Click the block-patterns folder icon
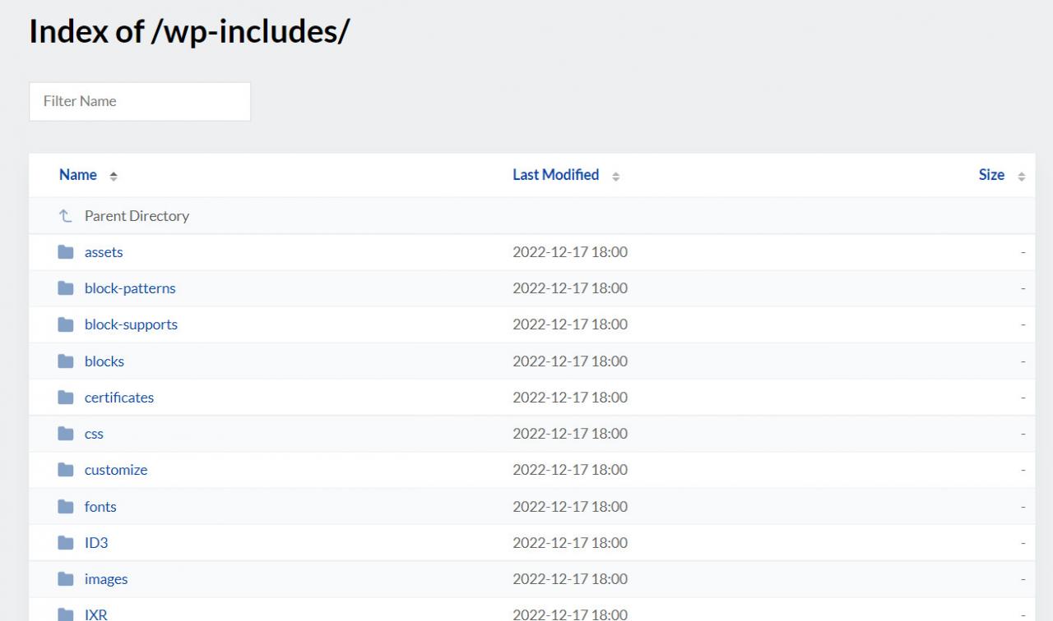The width and height of the screenshot is (1053, 621). click(x=66, y=288)
